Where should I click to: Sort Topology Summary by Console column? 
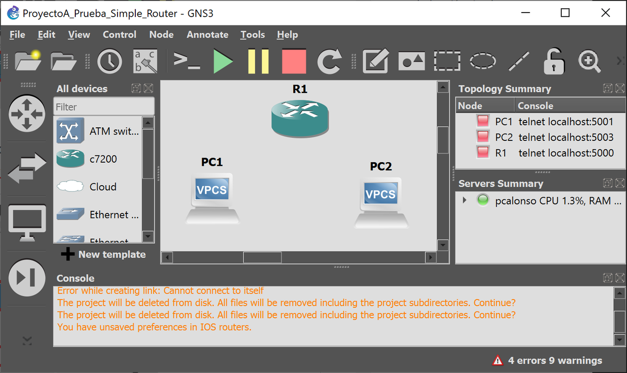click(x=570, y=105)
